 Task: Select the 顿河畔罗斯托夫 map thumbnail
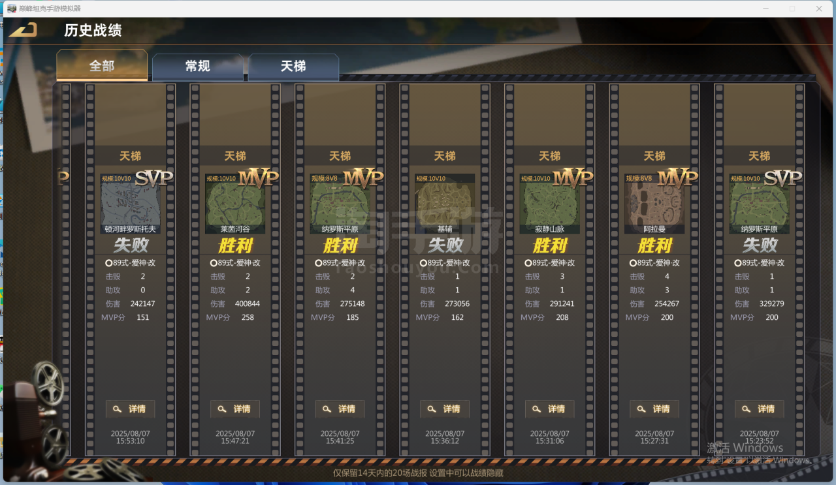tap(131, 204)
